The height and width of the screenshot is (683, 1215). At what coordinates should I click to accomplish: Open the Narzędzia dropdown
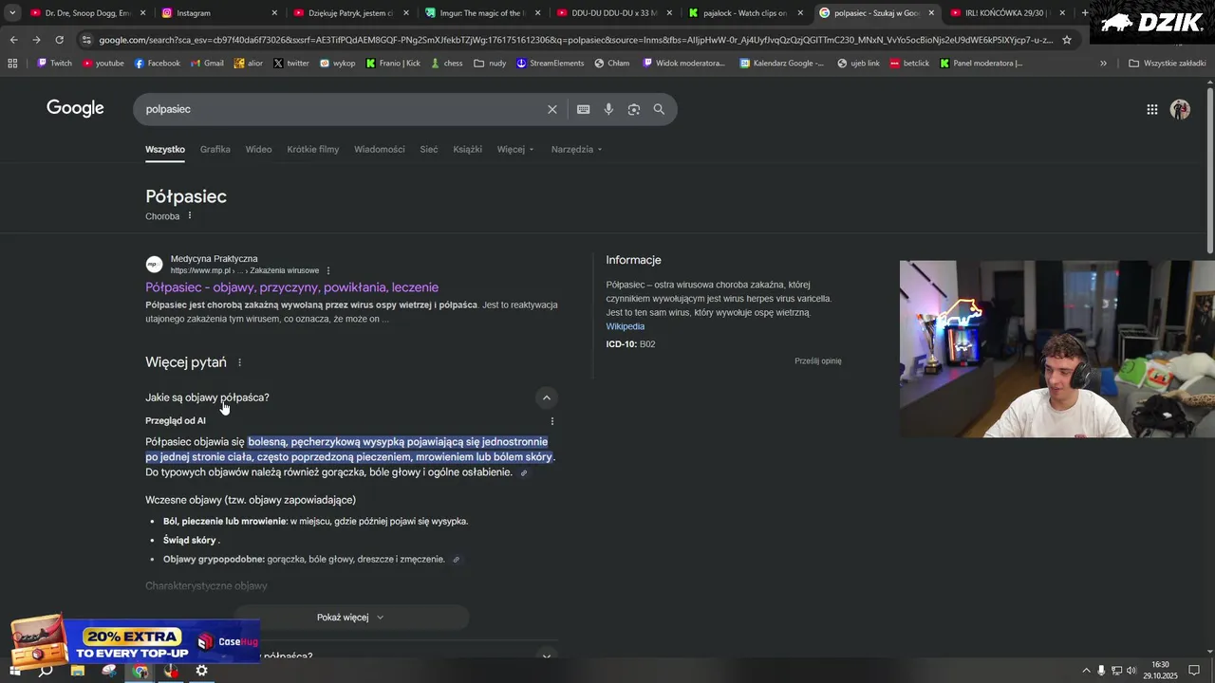576,149
